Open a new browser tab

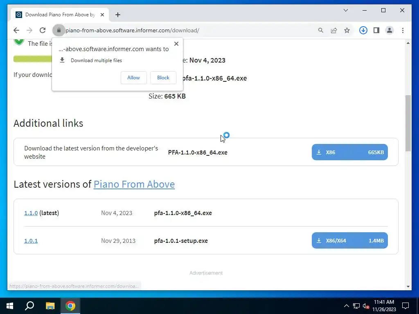coord(118,15)
